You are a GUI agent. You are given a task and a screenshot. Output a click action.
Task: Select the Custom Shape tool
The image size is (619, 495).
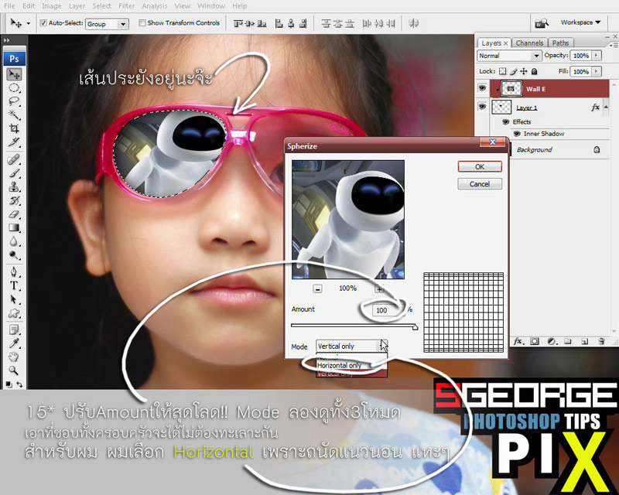pos(15,313)
